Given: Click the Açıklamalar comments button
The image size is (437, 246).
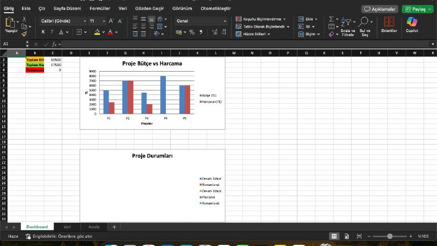Looking at the screenshot, I should click(x=380, y=9).
